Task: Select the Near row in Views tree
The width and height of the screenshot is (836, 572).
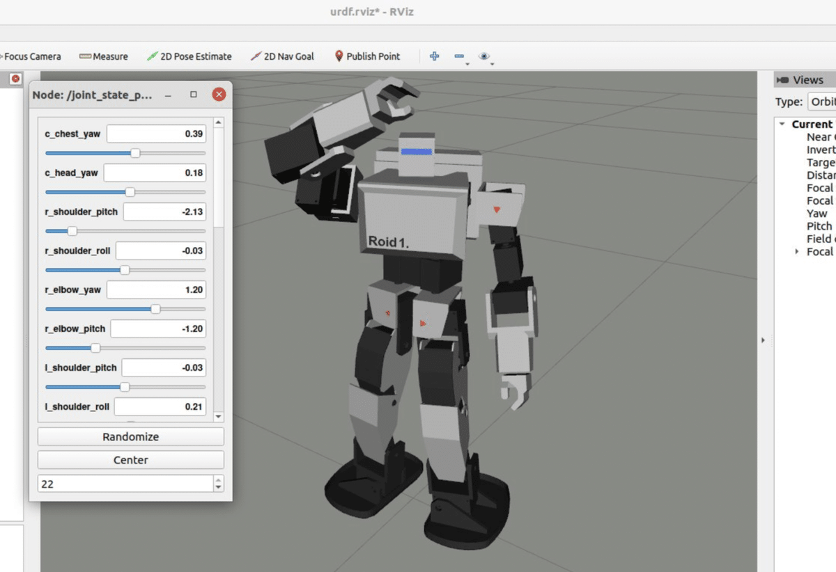Action: coord(821,137)
